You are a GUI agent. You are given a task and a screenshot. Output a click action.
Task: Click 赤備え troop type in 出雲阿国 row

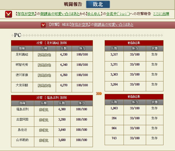coord(44,120)
